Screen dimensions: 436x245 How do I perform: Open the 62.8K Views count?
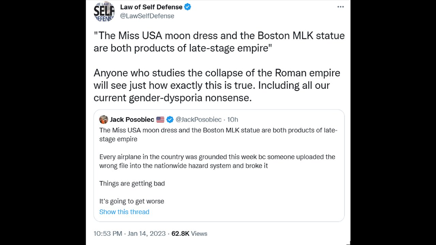[x=189, y=233]
